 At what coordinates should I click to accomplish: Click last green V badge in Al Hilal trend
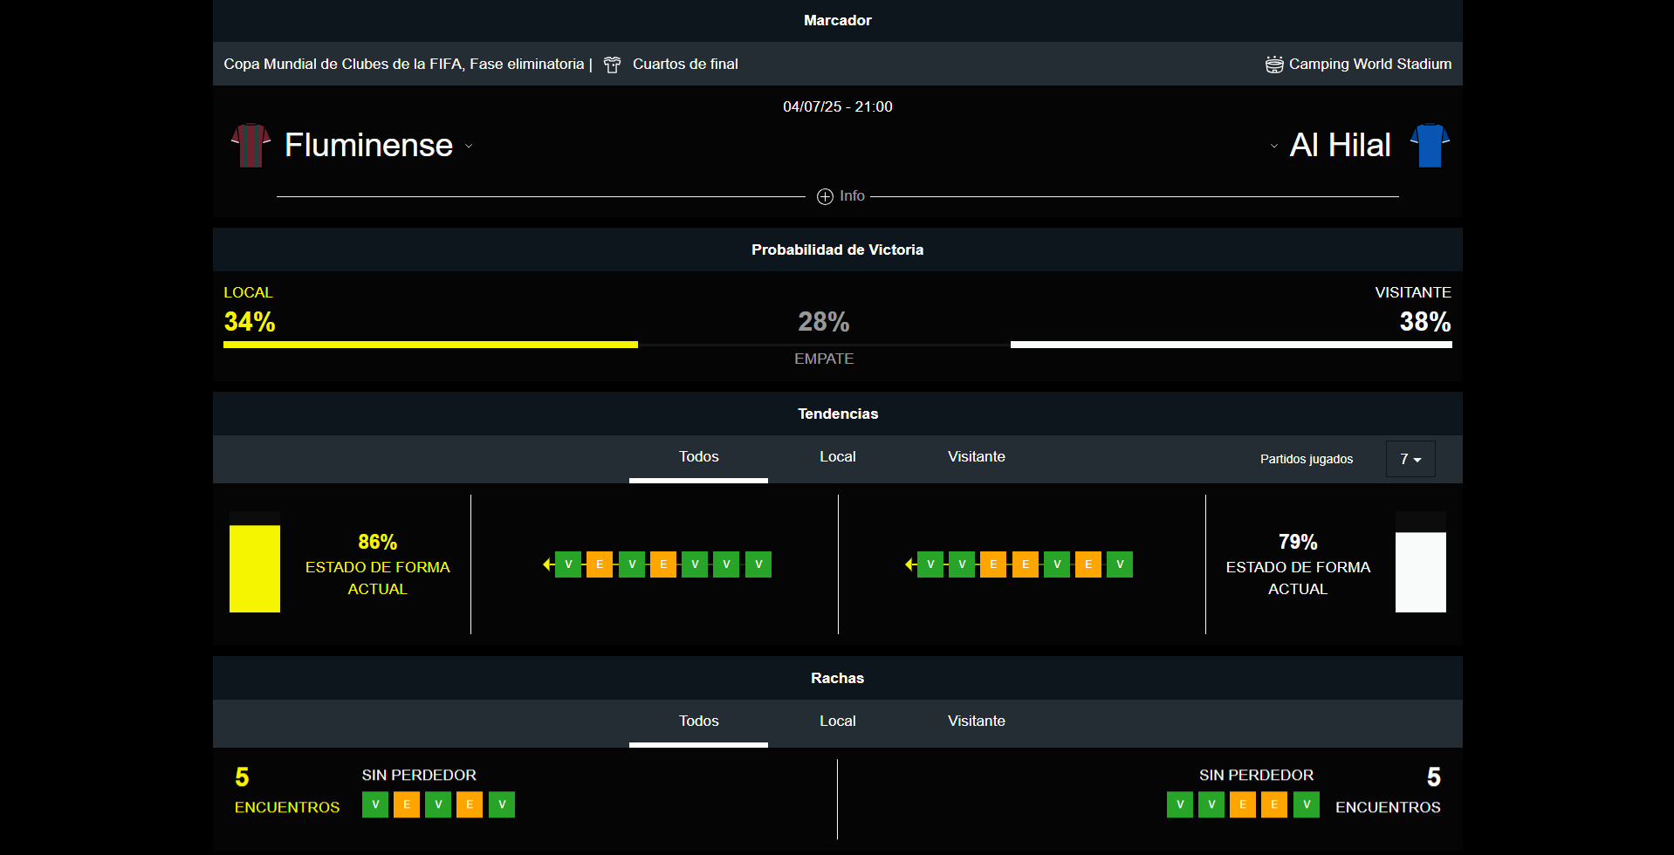coord(1120,564)
